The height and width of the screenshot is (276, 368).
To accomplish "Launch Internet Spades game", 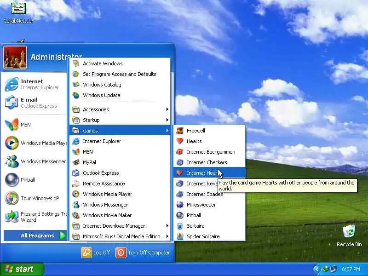I will point(209,194).
